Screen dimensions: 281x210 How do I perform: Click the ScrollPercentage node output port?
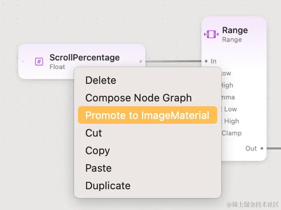141,61
